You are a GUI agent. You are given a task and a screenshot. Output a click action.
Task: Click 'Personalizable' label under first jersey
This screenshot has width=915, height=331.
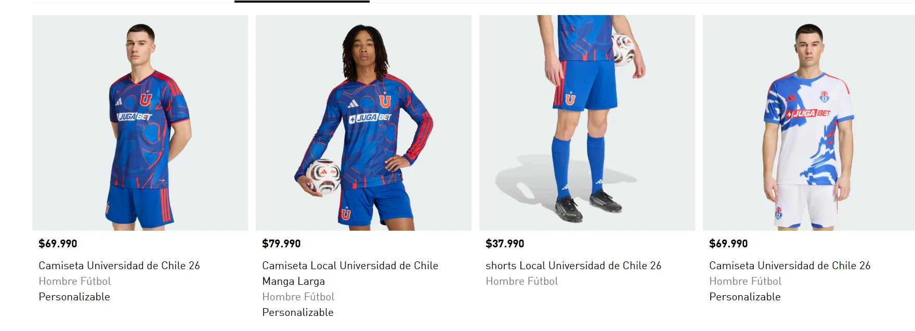coord(74,297)
